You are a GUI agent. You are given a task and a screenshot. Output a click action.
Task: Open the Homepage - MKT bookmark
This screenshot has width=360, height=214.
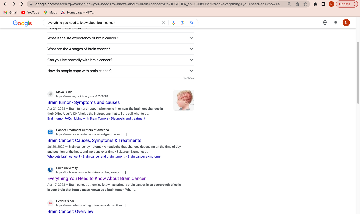pos(78,12)
